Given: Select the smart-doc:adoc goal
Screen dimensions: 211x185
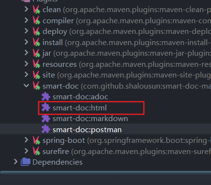Looking at the screenshot, I should 81,97.
